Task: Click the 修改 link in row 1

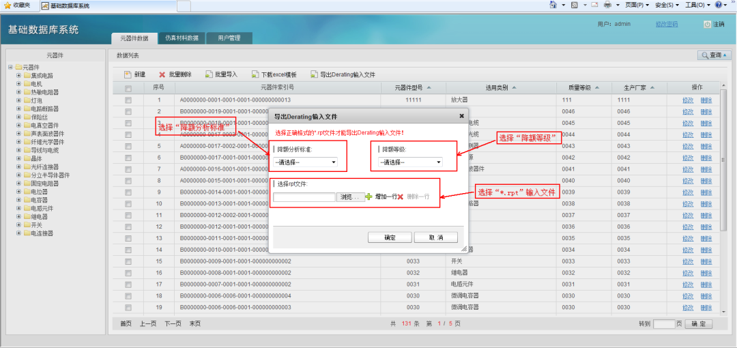Action: click(688, 100)
